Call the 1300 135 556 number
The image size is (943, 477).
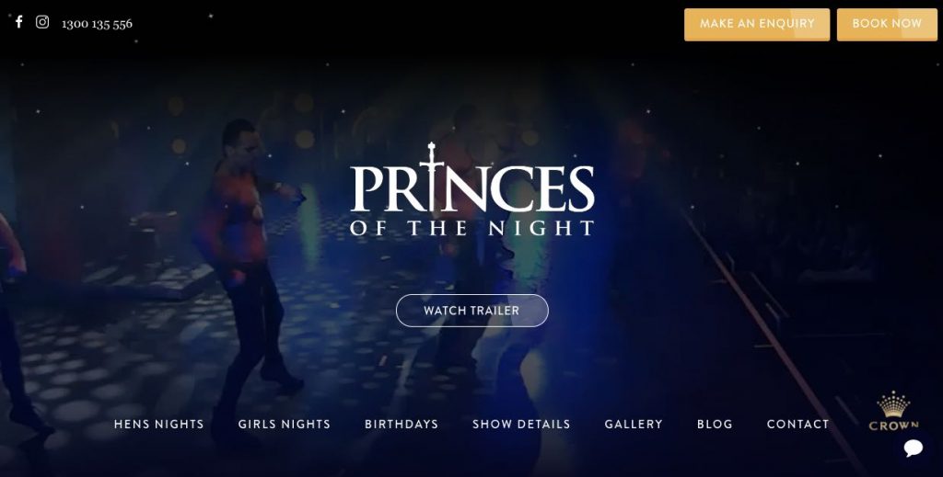(97, 23)
